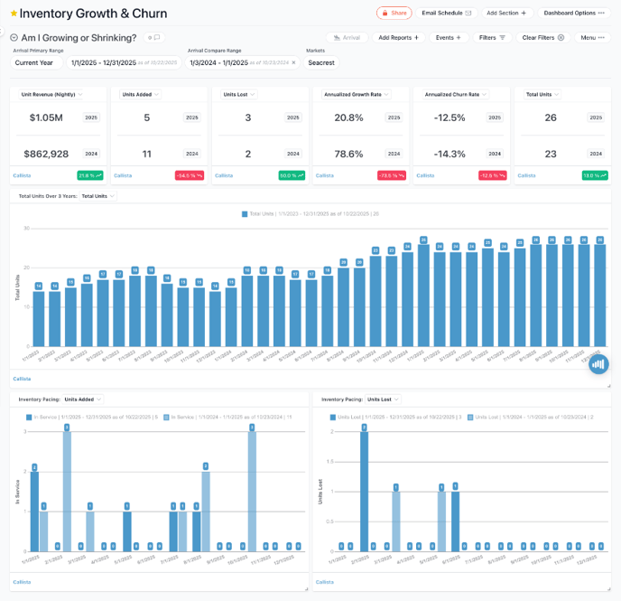Click the Share button
This screenshot has width=621, height=601.
pyautogui.click(x=394, y=14)
